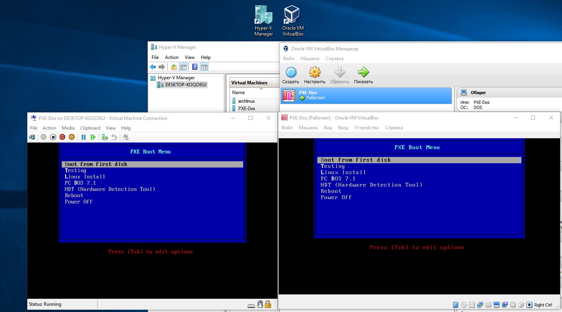Click Сбросить (Discard) in VirtualBox Manager

(x=340, y=75)
